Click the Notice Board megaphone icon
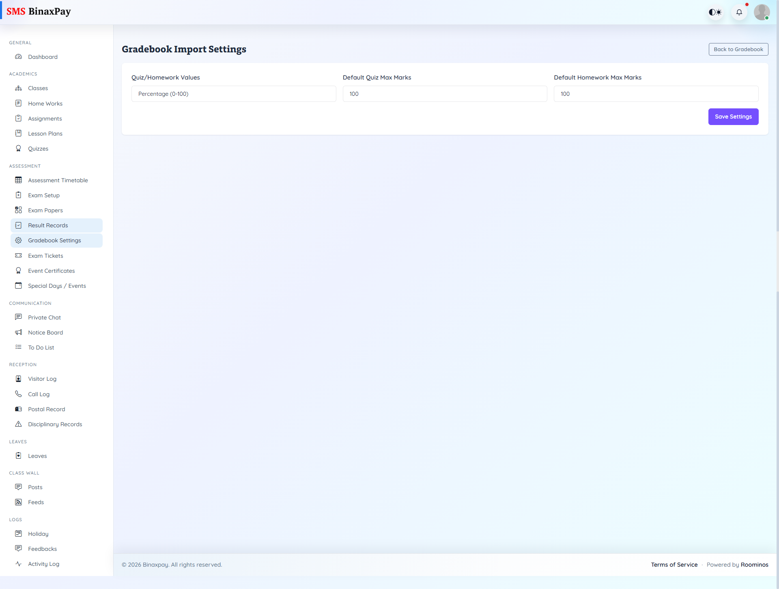This screenshot has height=589, width=779. point(19,332)
